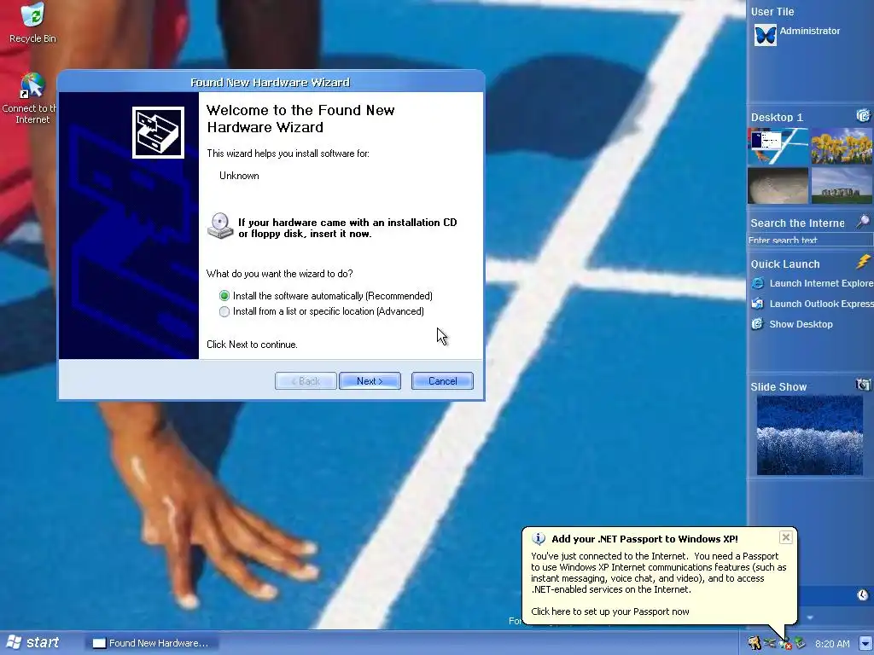The image size is (874, 655).
Task: Select the track wallpaper desktop thumbnail
Action: [x=778, y=146]
